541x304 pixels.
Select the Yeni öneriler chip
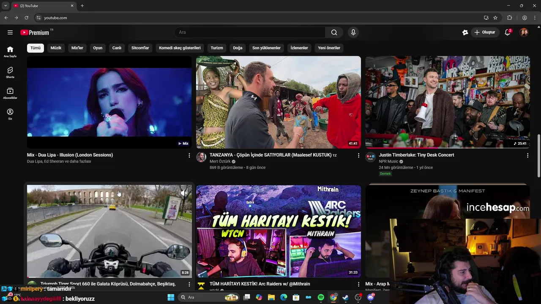pyautogui.click(x=329, y=48)
